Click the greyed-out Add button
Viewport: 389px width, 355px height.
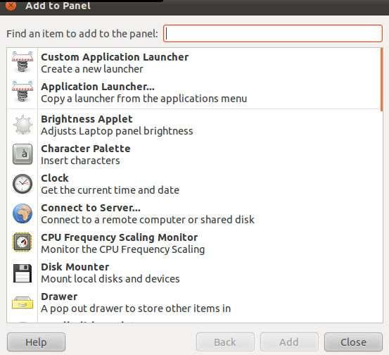point(289,342)
